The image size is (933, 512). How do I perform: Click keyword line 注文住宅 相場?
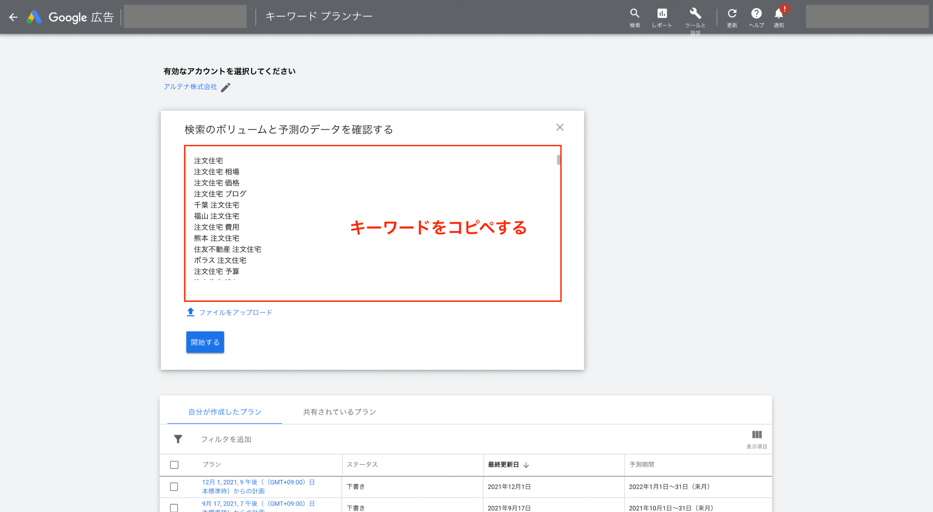217,172
